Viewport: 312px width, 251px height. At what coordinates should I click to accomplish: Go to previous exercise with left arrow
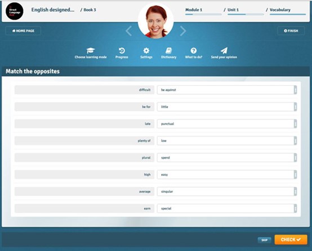pyautogui.click(x=129, y=31)
